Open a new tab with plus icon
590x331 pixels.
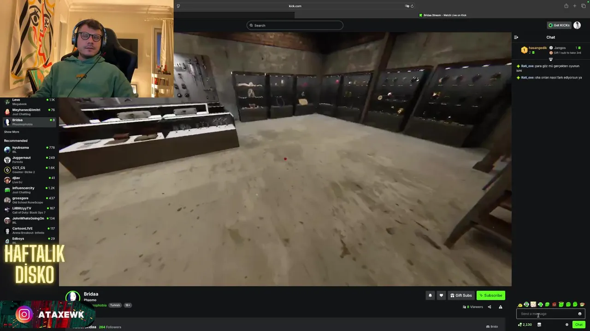point(575,6)
